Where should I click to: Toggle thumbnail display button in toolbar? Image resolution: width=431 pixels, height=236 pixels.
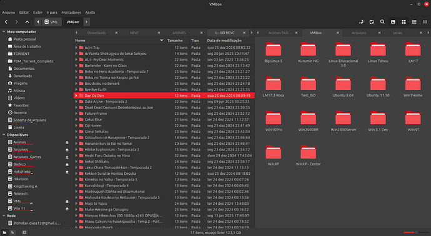[393, 22]
